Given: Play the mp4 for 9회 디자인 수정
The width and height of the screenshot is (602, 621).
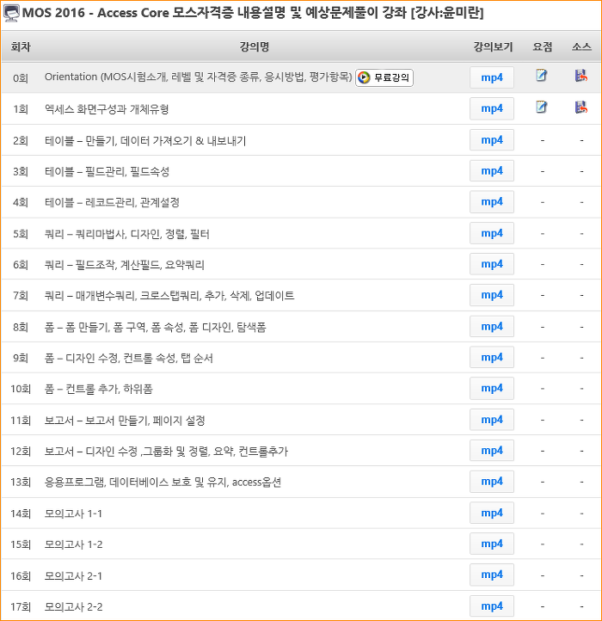Looking at the screenshot, I should (x=492, y=357).
